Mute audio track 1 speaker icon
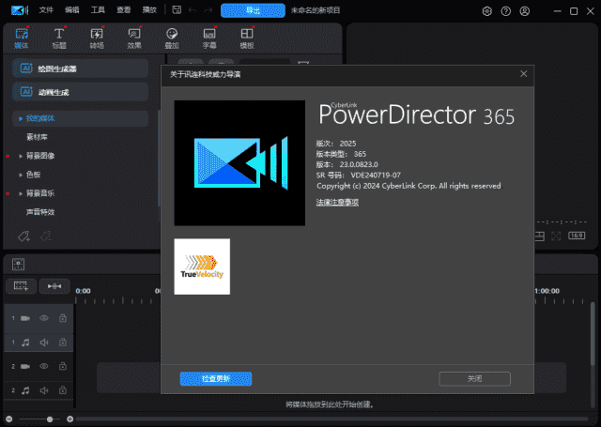The height and width of the screenshot is (427, 601). click(x=43, y=343)
